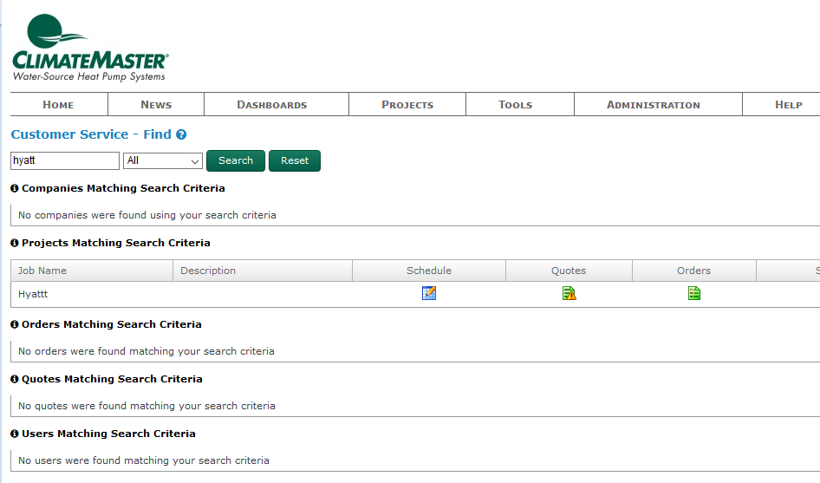Open the Projects menu

[407, 105]
